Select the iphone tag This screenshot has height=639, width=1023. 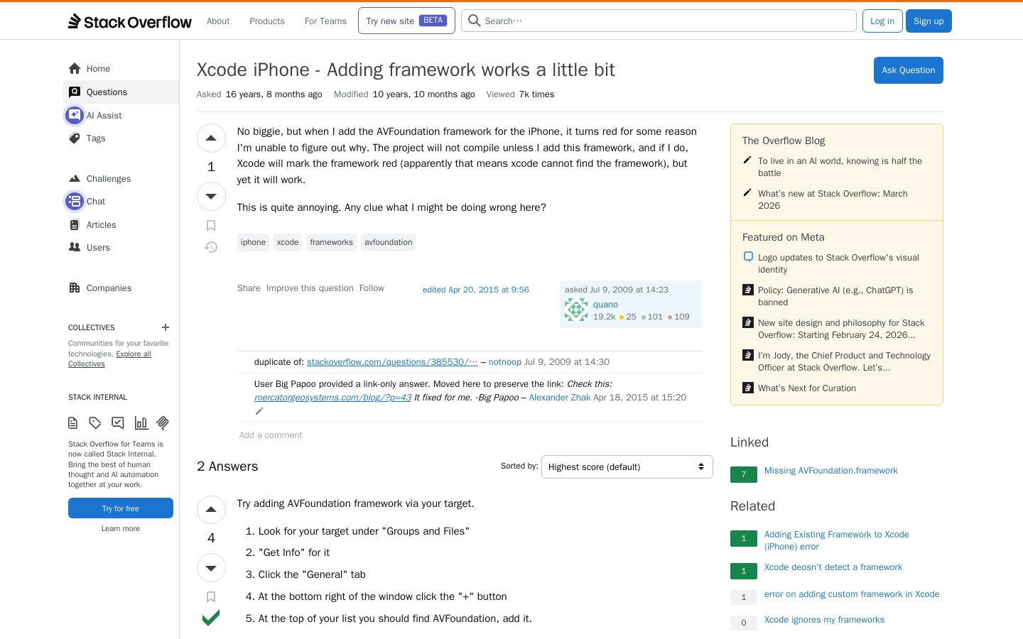[x=253, y=242]
